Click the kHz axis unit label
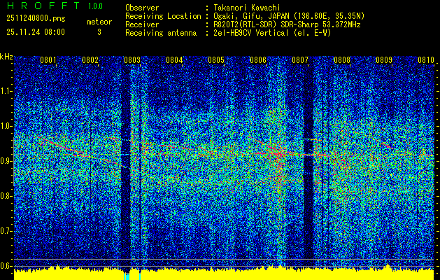The image size is (440, 280). [x=6, y=57]
